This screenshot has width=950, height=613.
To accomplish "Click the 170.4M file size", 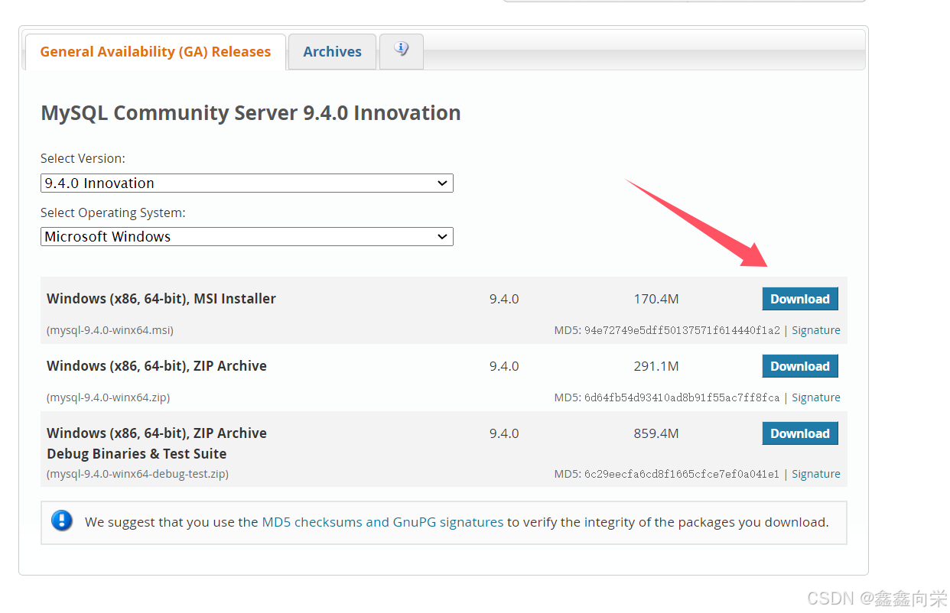I will pos(656,299).
